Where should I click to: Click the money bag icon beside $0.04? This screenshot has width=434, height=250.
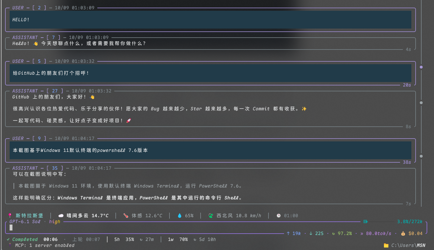point(403,233)
